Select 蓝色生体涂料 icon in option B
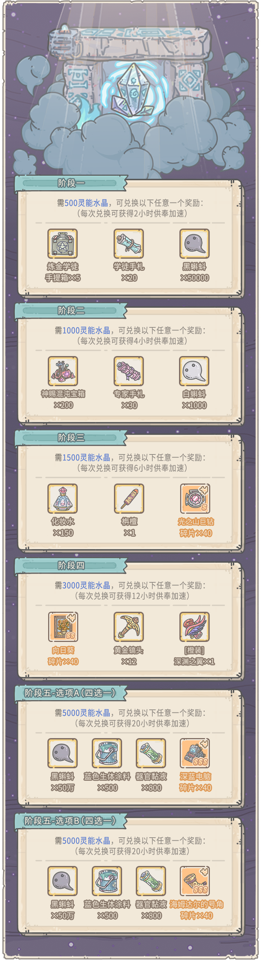Screen dimensions: 261x961 108,881
